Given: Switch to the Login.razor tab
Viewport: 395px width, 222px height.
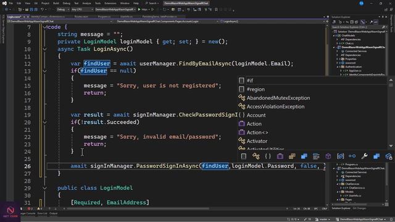Looking at the screenshot, I should [x=14, y=17].
